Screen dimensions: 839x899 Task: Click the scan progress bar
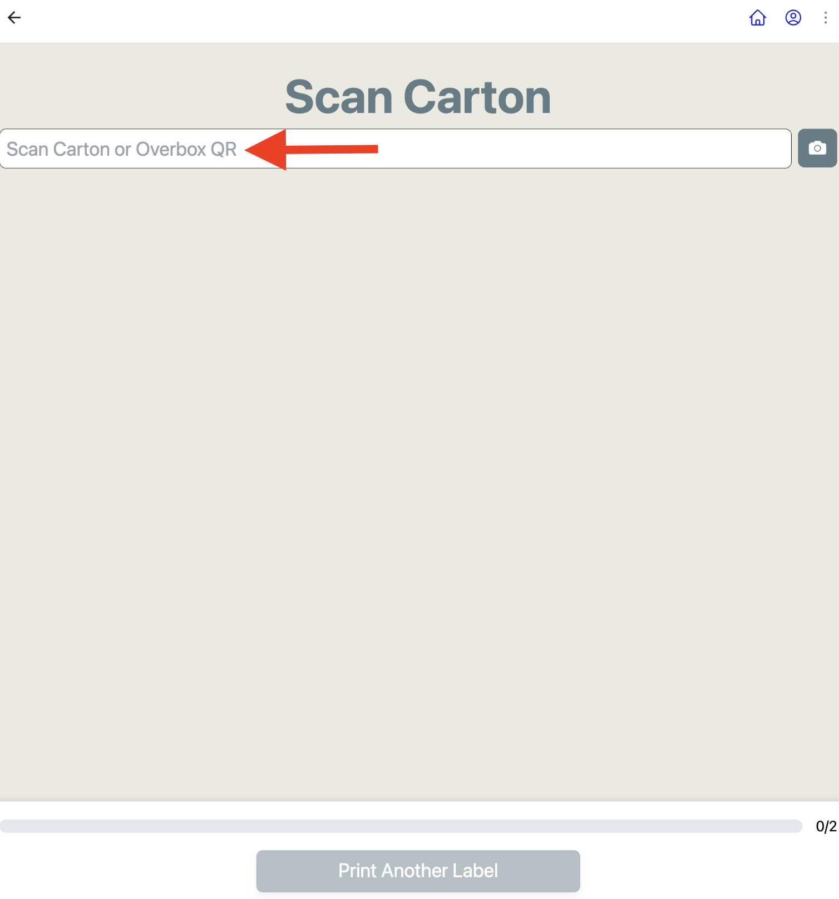coord(401,826)
